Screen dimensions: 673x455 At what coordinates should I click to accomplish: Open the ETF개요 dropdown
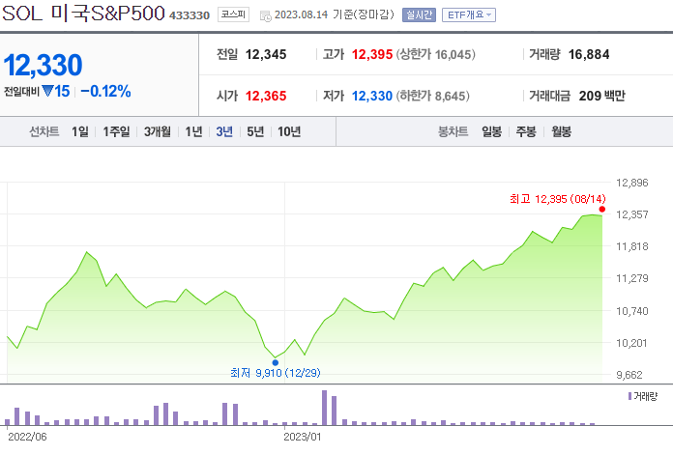point(469,15)
